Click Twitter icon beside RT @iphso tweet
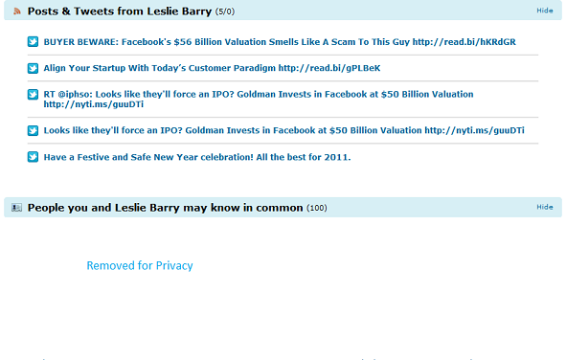 [x=33, y=95]
